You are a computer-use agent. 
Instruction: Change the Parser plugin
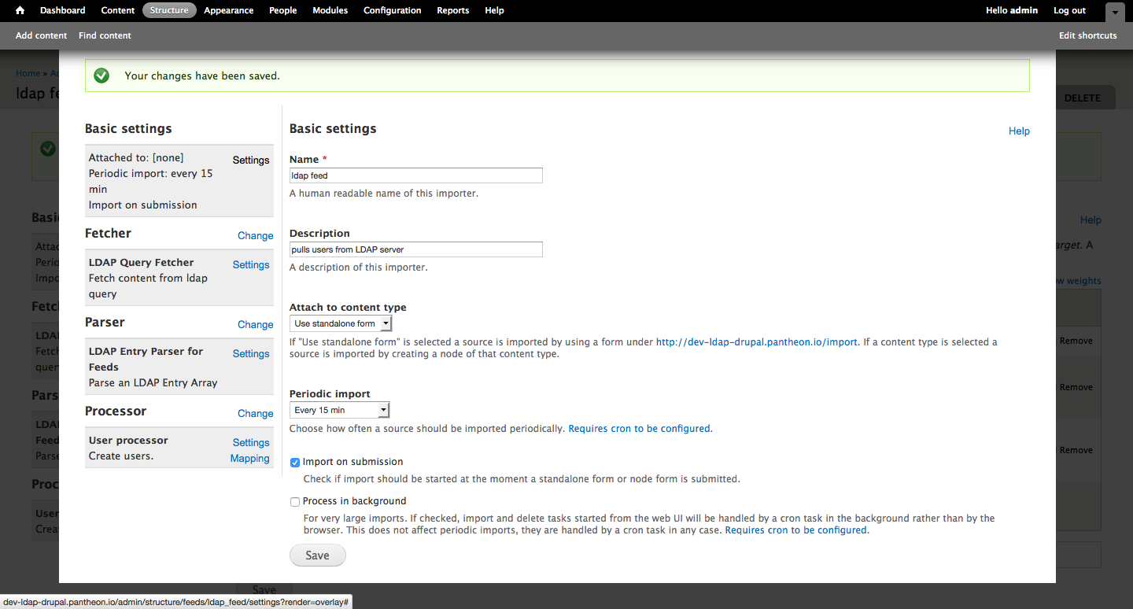pos(256,324)
